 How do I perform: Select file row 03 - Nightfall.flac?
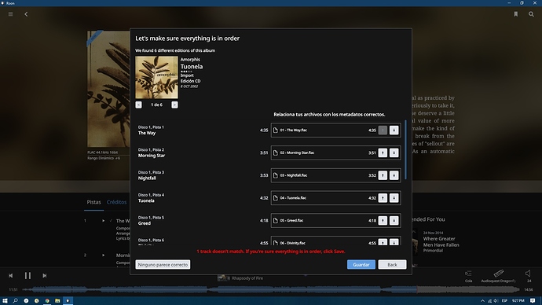335,175
